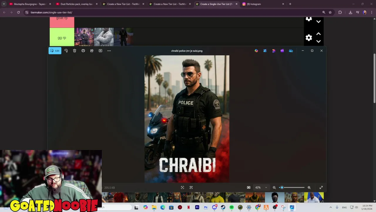Click the fit-to-window icon beside 42%
The image size is (376, 212).
[249, 188]
